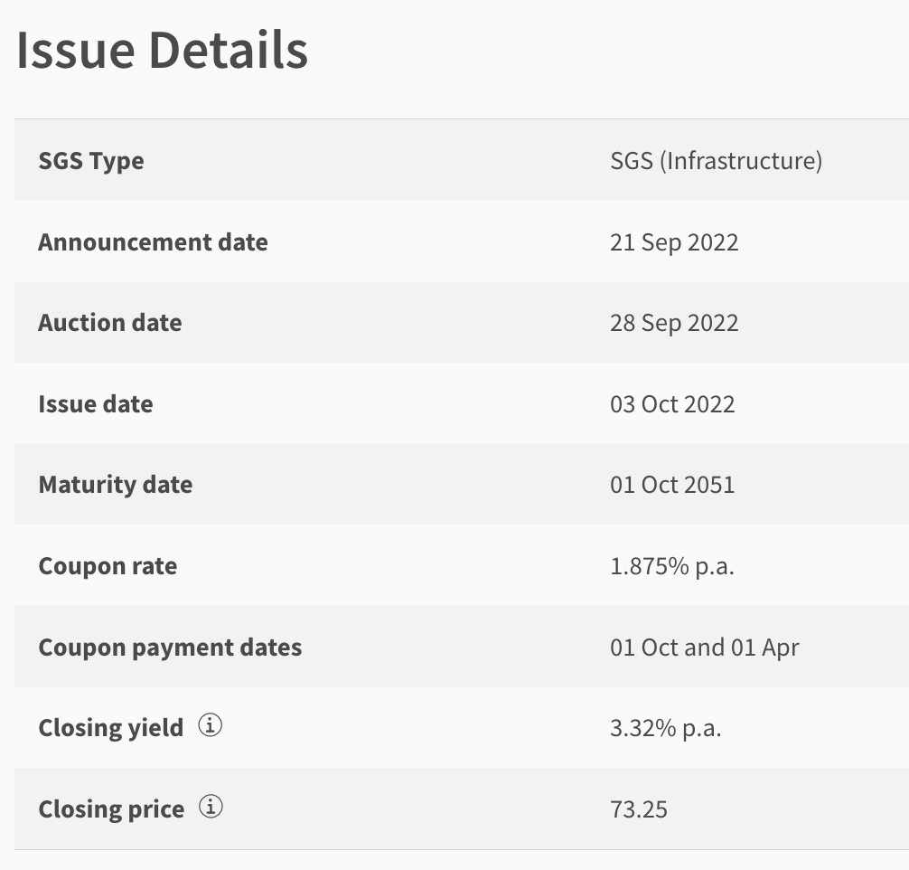Screen dimensions: 909x870
Task: Select the SGS (Infrastructure) value
Action: (716, 161)
